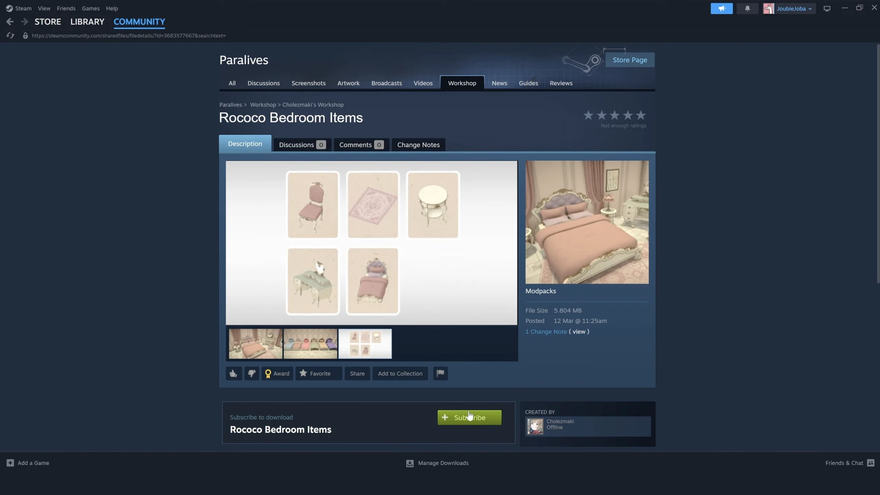The image size is (880, 495).
Task: Open hub Discussions tab
Action: 264,83
